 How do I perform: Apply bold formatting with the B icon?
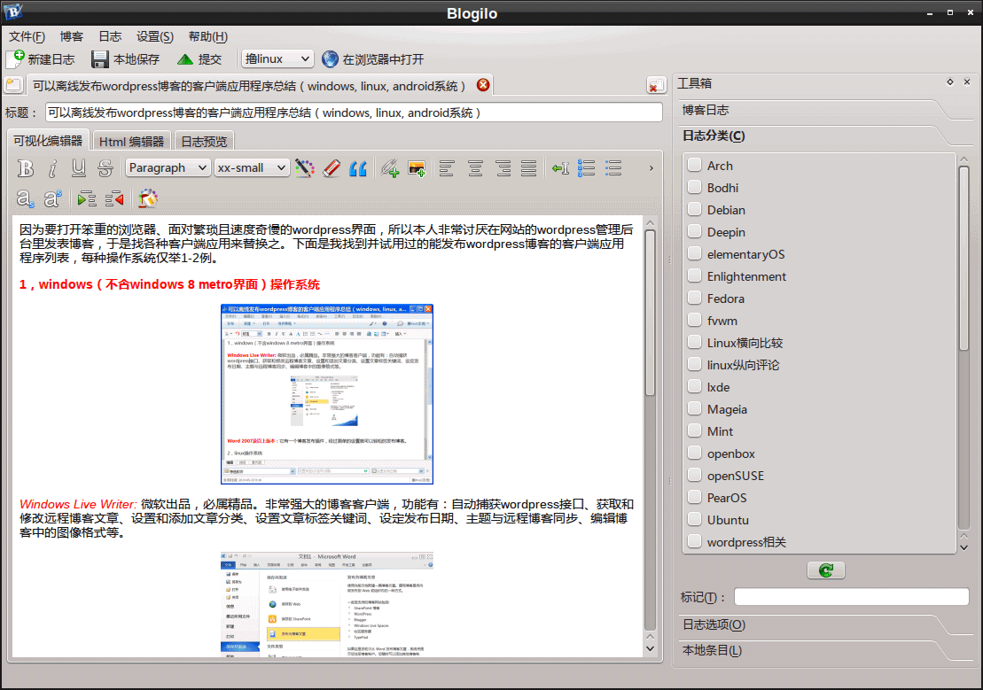tap(25, 168)
